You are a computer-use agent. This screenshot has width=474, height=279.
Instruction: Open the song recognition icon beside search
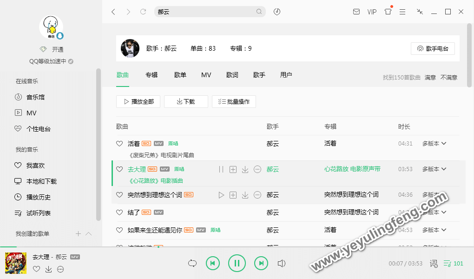[x=277, y=12]
